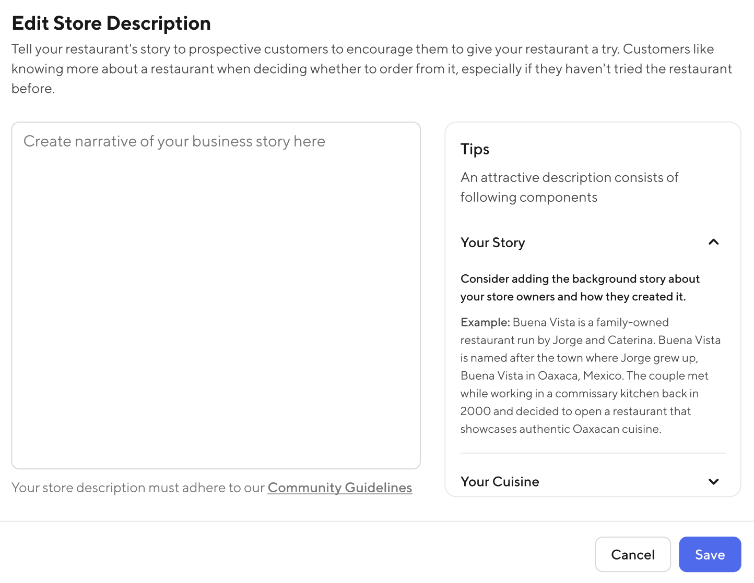Click the Community Guidelines underlined text
The height and width of the screenshot is (583, 754).
tap(339, 487)
